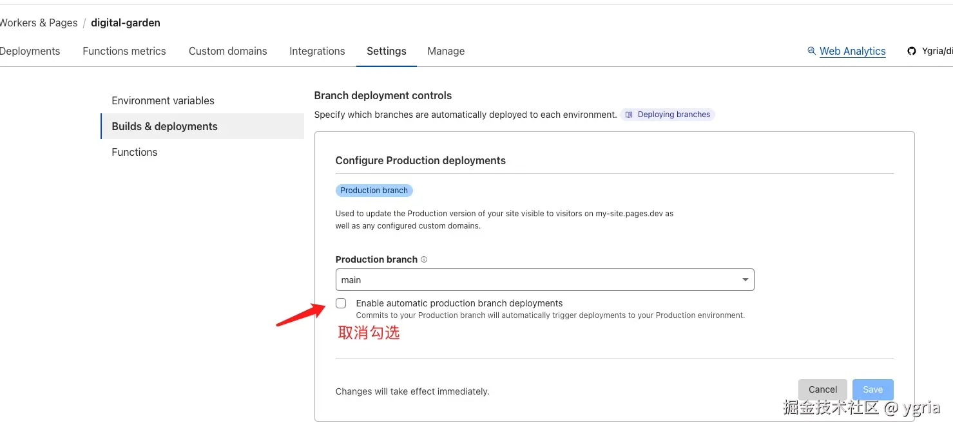Switch to the Deployments tab

point(30,51)
